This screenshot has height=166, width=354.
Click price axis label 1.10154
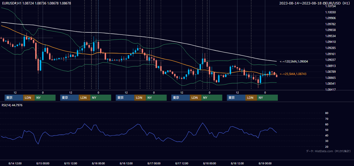330,6
